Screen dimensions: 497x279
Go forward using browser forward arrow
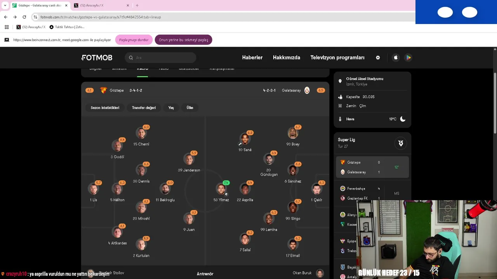pyautogui.click(x=15, y=17)
